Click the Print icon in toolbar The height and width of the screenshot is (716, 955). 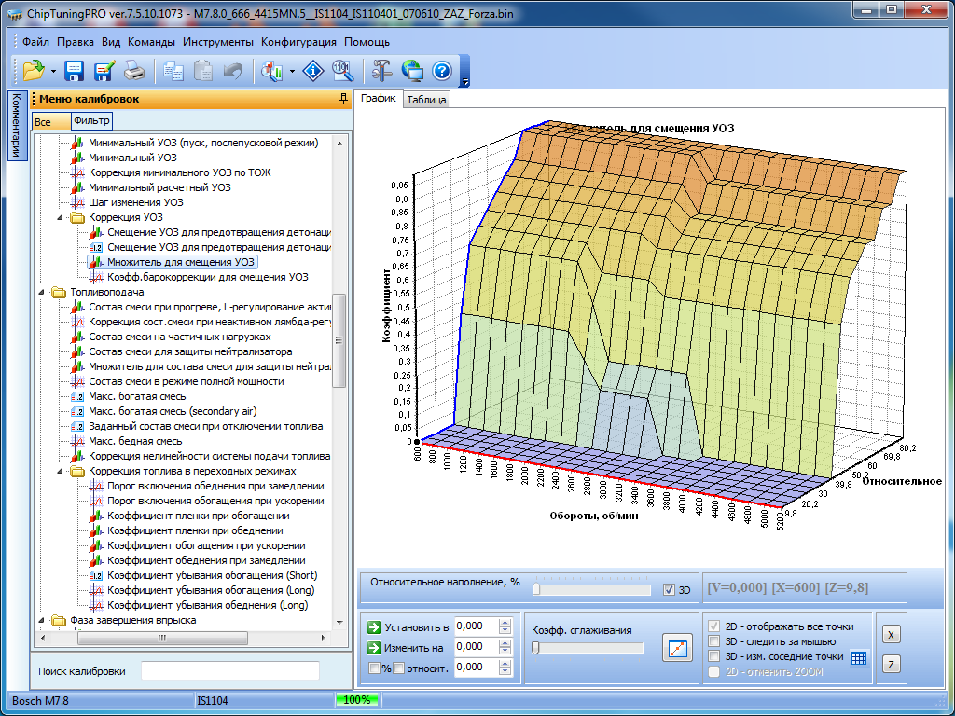pyautogui.click(x=134, y=71)
